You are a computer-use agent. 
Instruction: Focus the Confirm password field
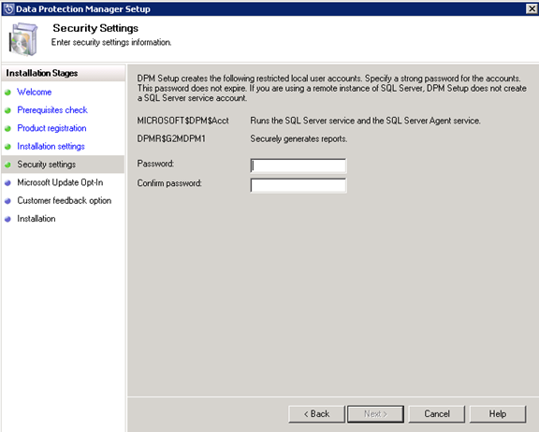[x=299, y=185]
